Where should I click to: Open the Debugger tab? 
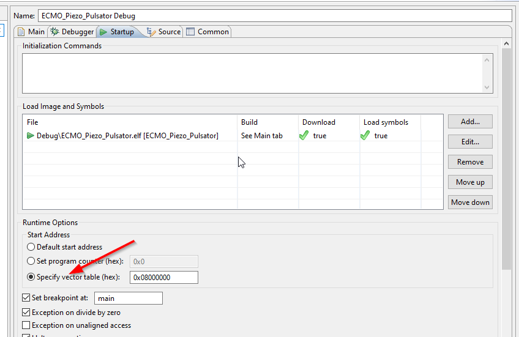(72, 32)
